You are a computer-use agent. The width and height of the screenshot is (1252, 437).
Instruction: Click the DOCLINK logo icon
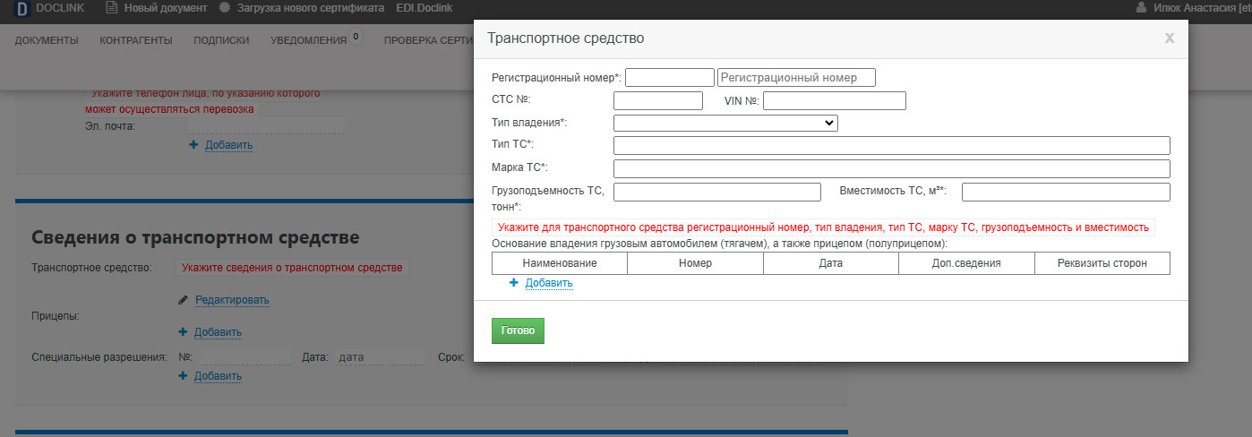22,8
